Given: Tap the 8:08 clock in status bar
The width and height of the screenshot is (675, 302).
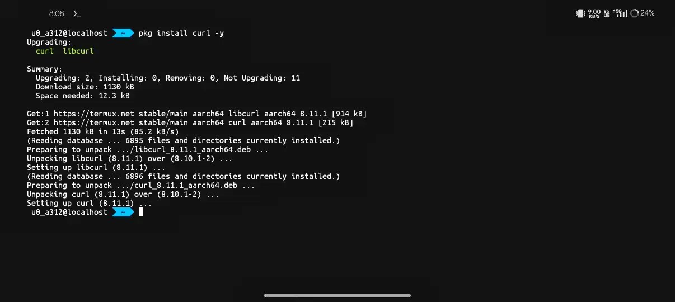Looking at the screenshot, I should [57, 13].
